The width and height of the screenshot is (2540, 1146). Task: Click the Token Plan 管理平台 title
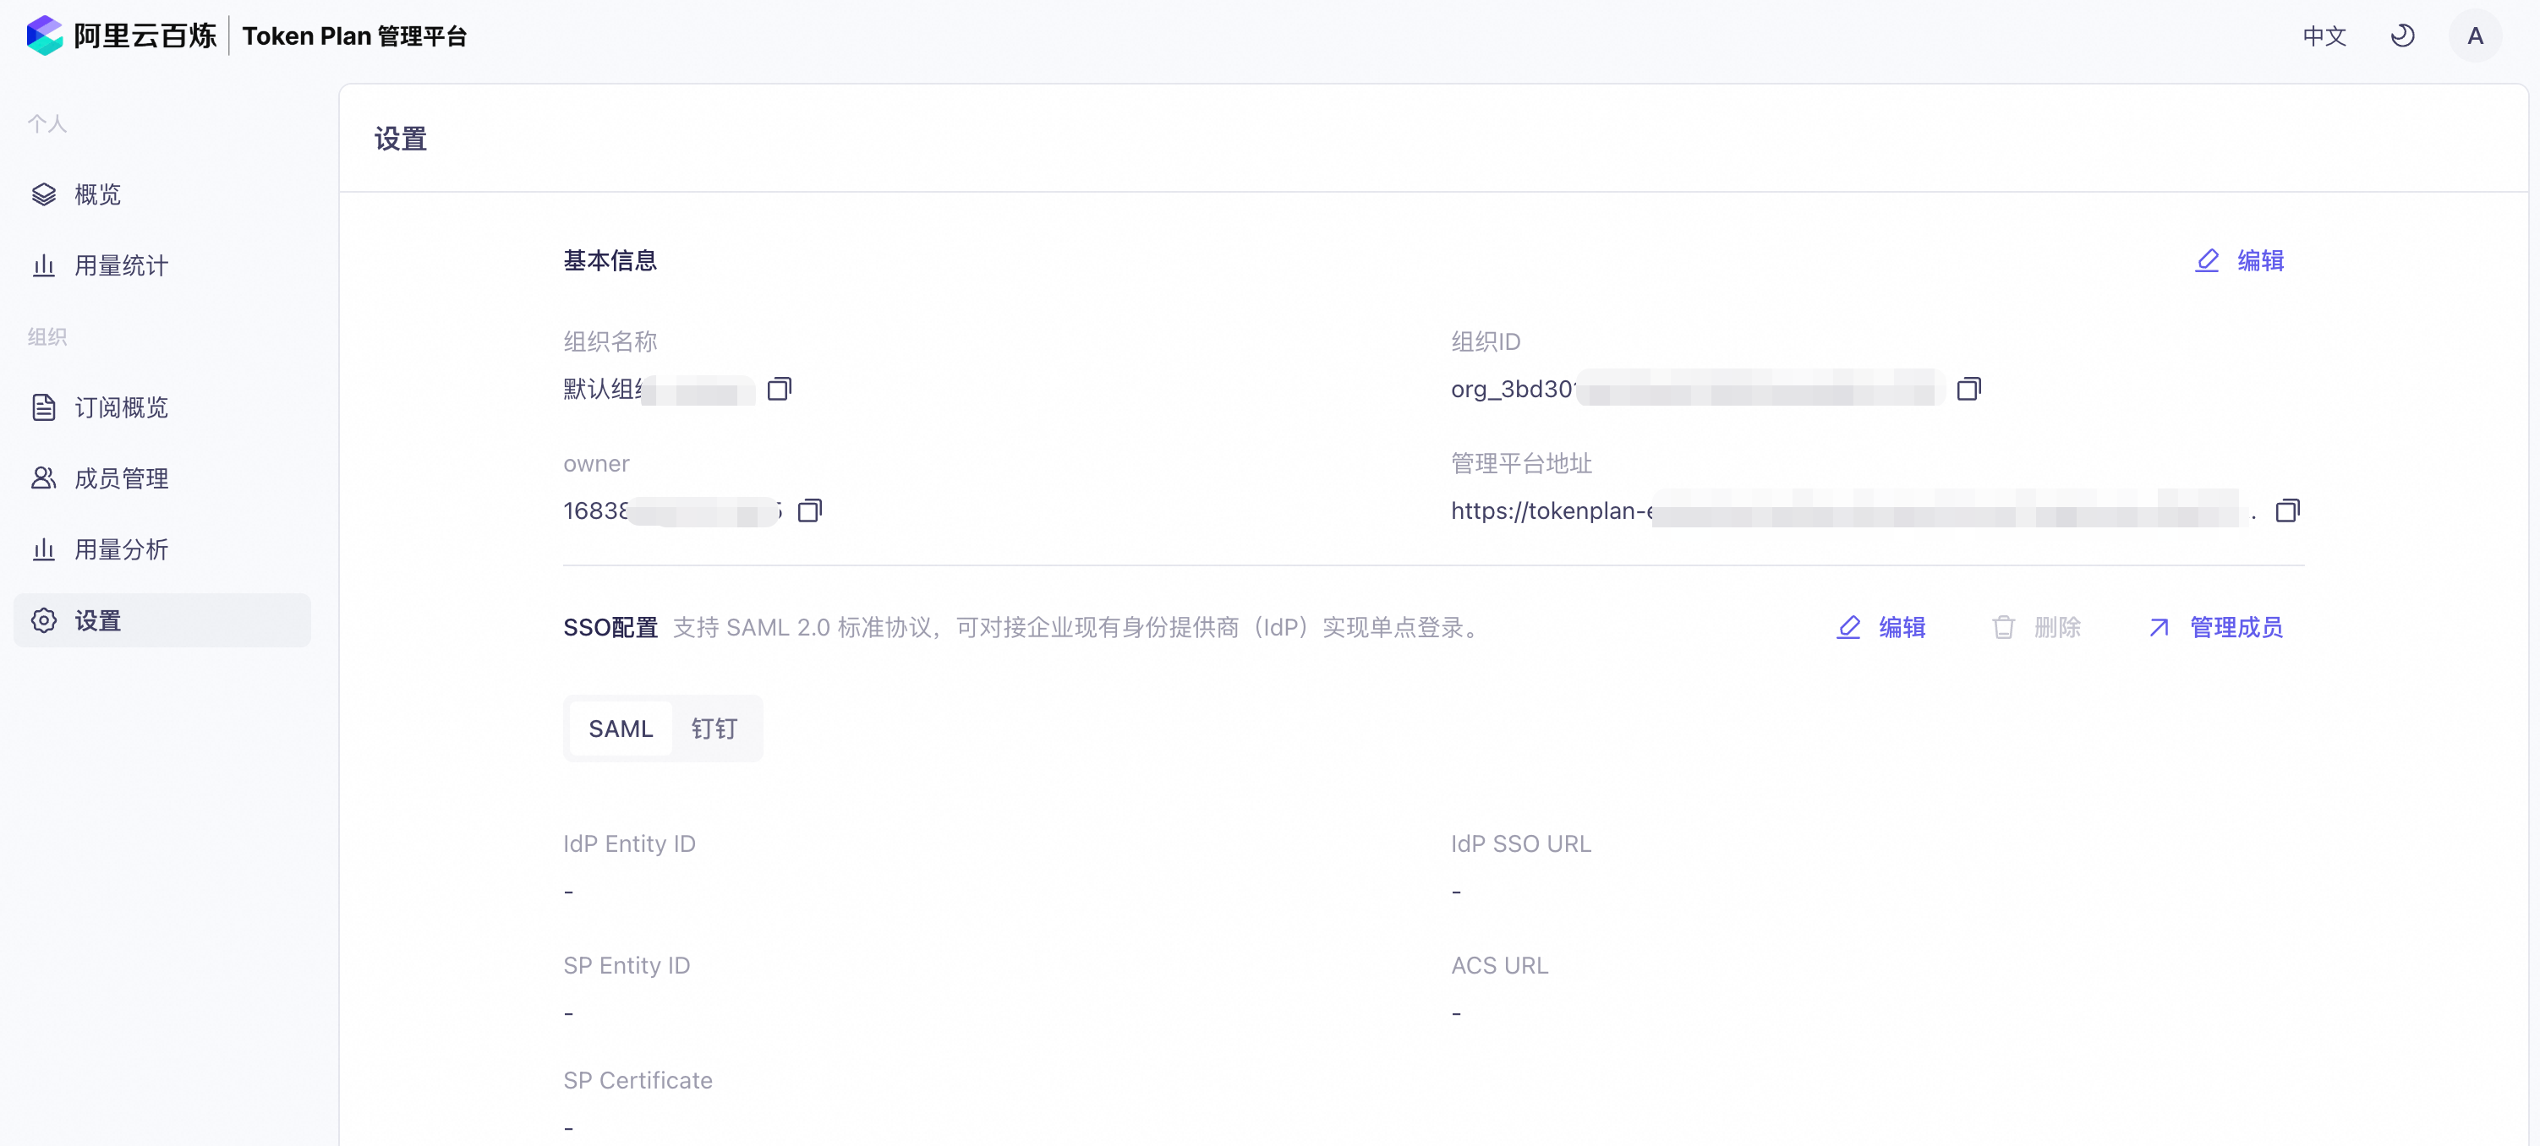355,36
